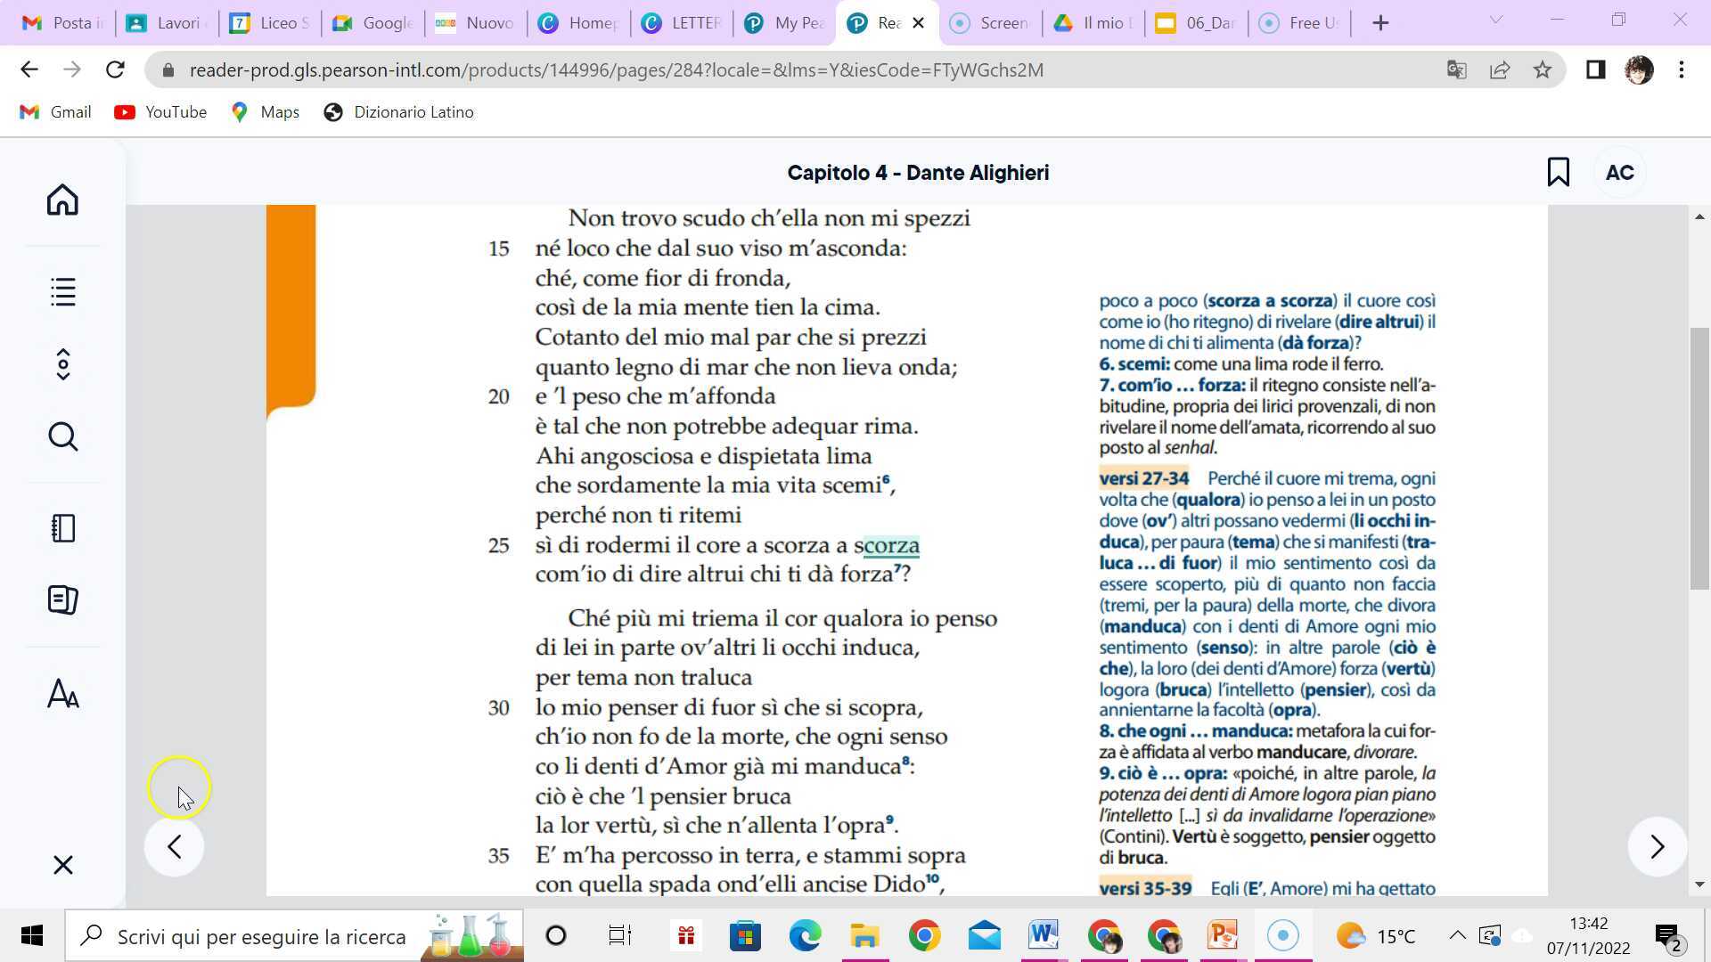Show hidden system tray icons
This screenshot has width=1711, height=962.
point(1457,935)
